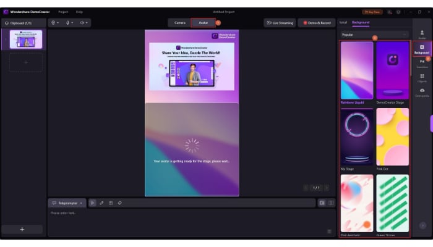Add a slide via empty placeholder

26,62
